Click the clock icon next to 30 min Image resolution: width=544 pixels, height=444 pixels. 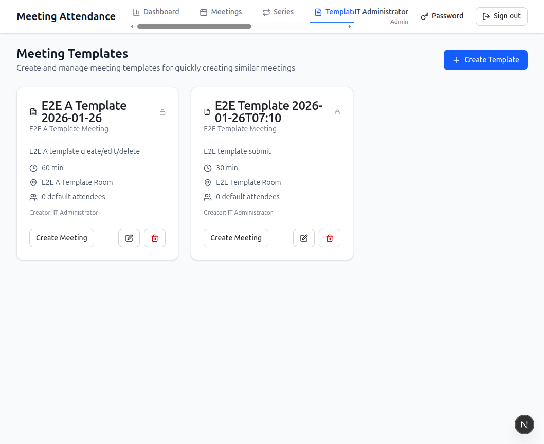tap(207, 168)
